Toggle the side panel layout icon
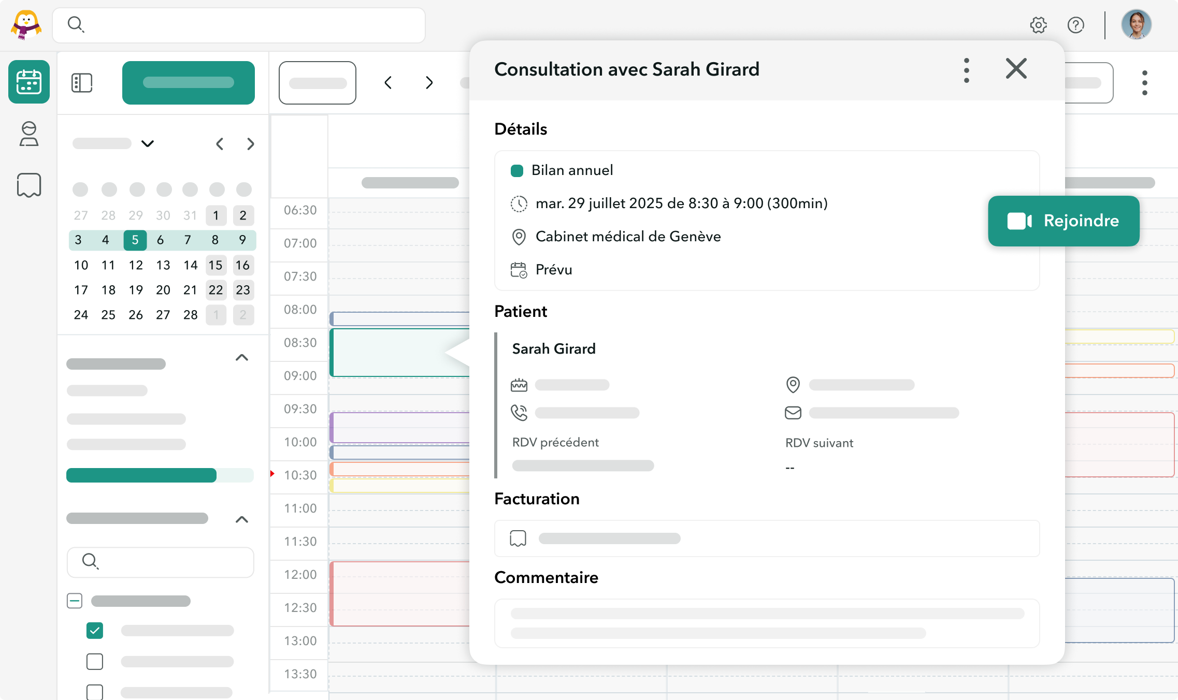 tap(82, 83)
